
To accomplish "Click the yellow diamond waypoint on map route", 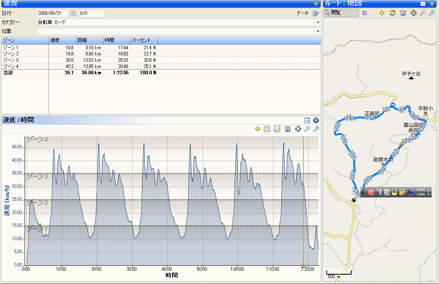I will 402,144.
